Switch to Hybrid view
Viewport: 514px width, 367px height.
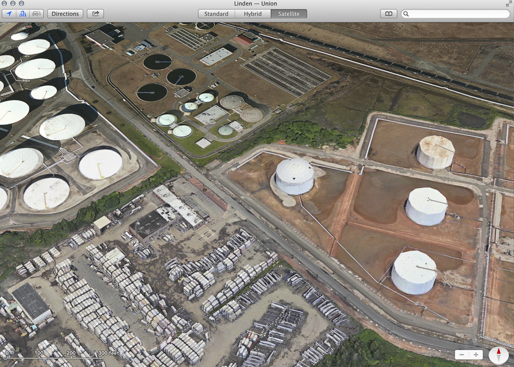click(x=252, y=13)
